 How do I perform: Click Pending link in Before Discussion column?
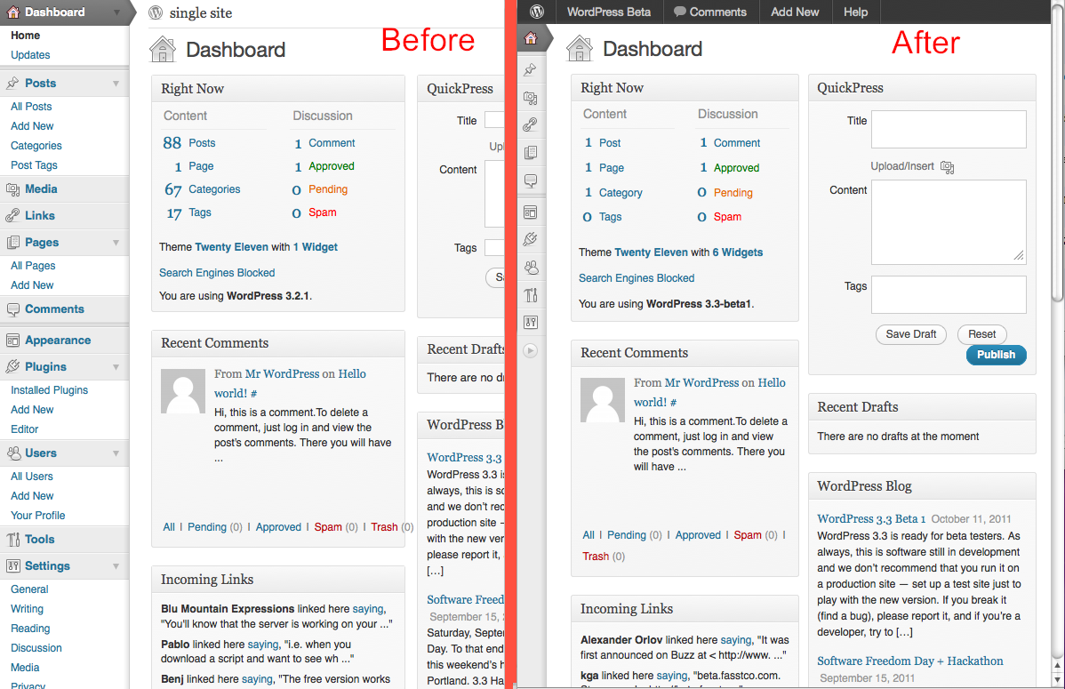[x=328, y=189]
